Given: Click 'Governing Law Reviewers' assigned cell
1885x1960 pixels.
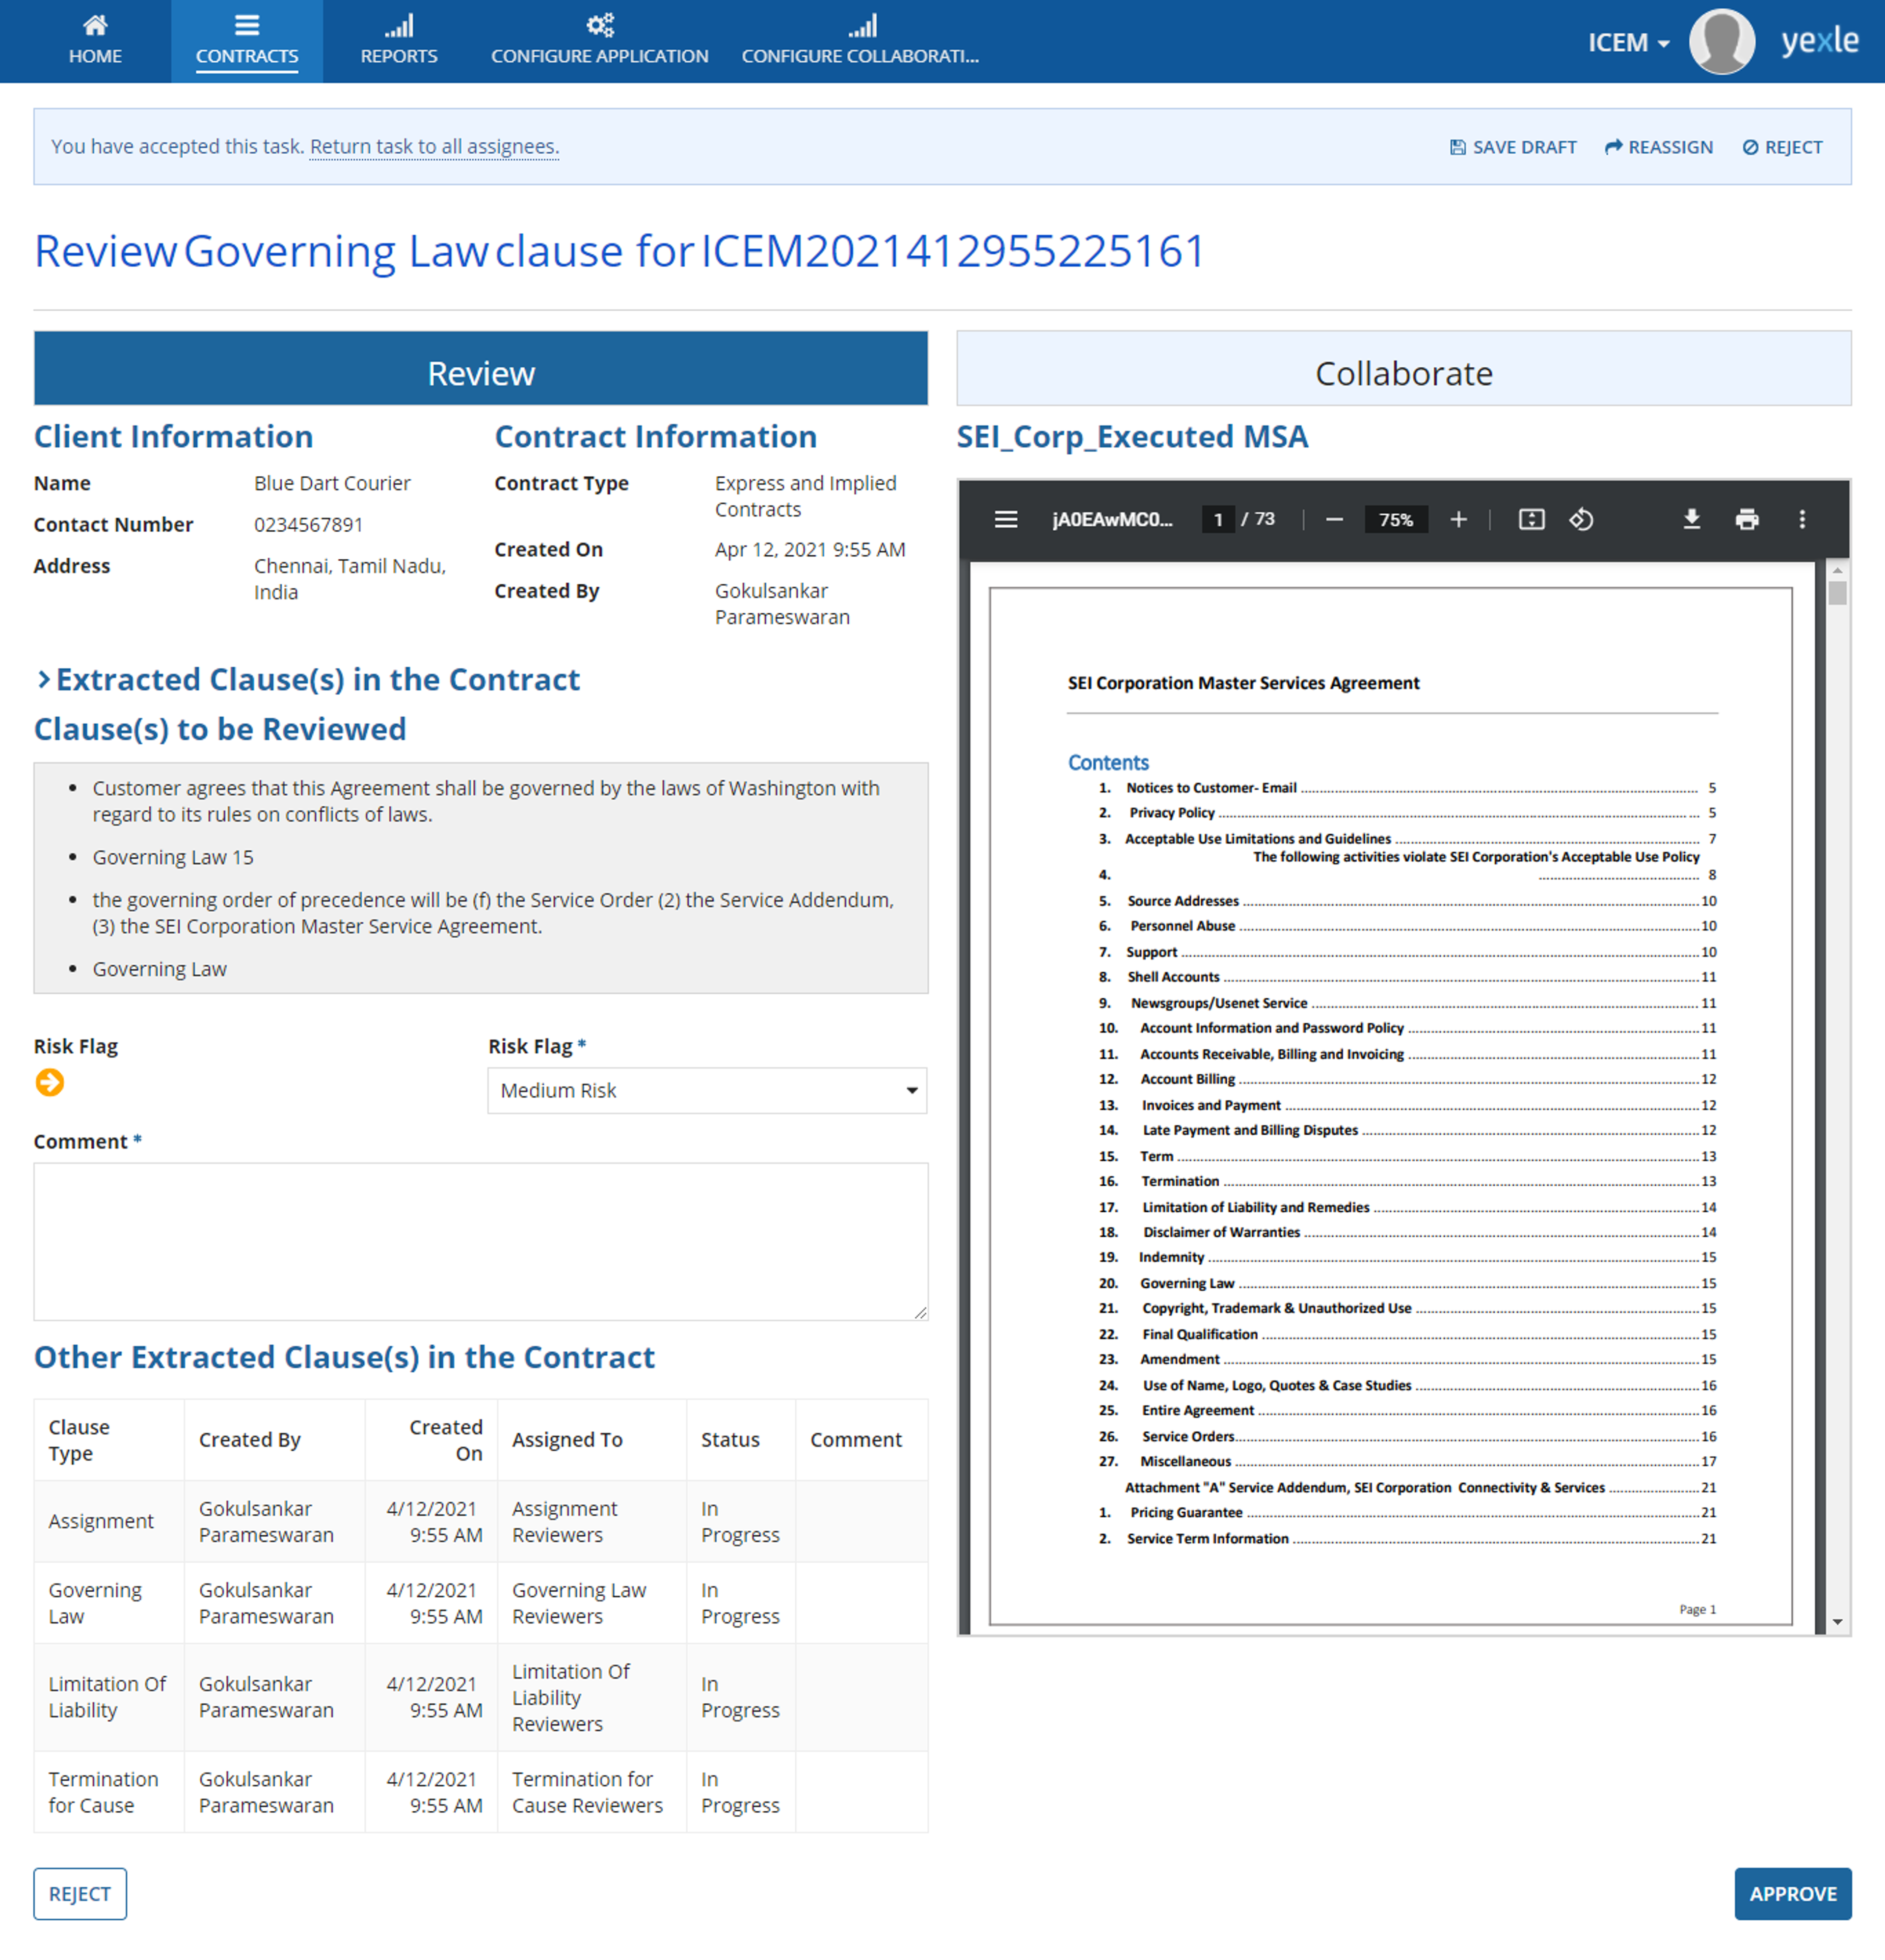Looking at the screenshot, I should click(592, 1603).
